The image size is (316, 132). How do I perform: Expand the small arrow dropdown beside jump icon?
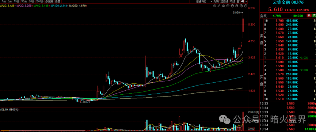246,1
